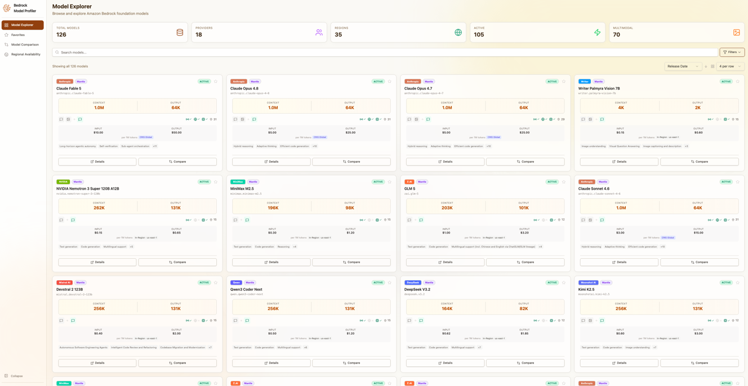Click the Multimodal image icon
The width and height of the screenshot is (748, 386).
[737, 33]
